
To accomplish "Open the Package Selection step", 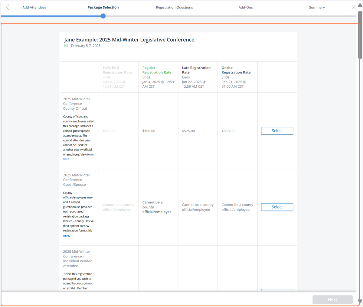I will pos(103,7).
